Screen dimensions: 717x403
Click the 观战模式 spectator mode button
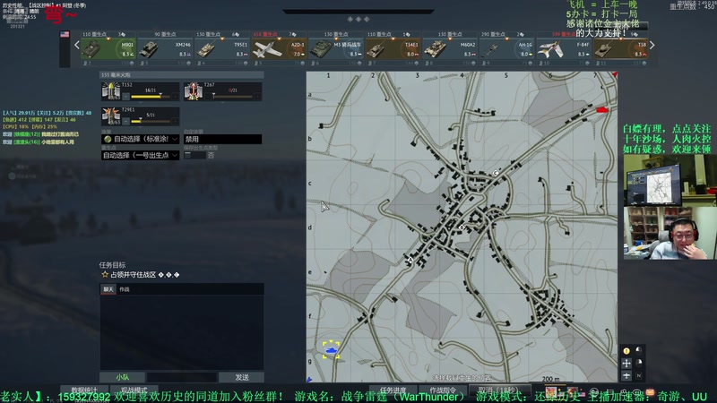pyautogui.click(x=134, y=390)
